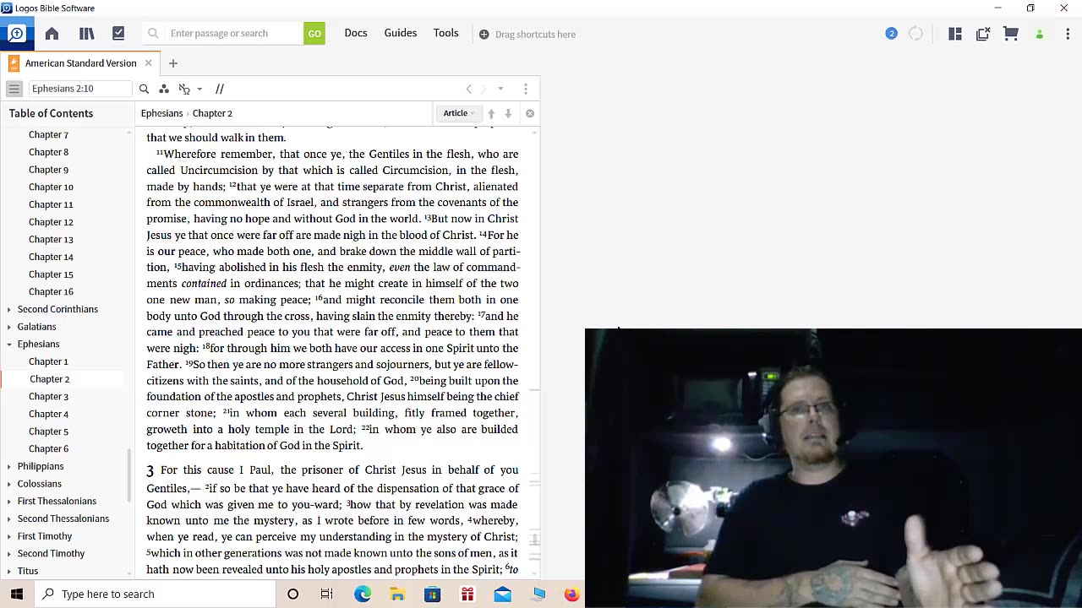Open the store shopping cart icon
The height and width of the screenshot is (608, 1082).
(x=1011, y=34)
